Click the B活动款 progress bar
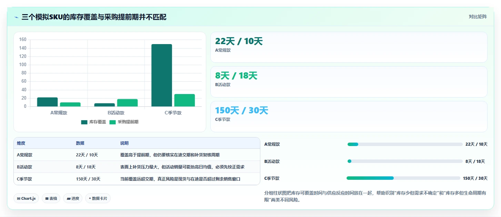Viewport: 501px width, 217px height. click(x=405, y=161)
